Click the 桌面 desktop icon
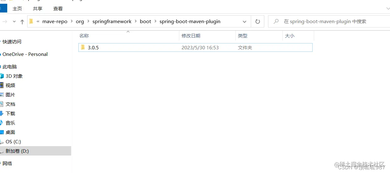 [x=2, y=132]
